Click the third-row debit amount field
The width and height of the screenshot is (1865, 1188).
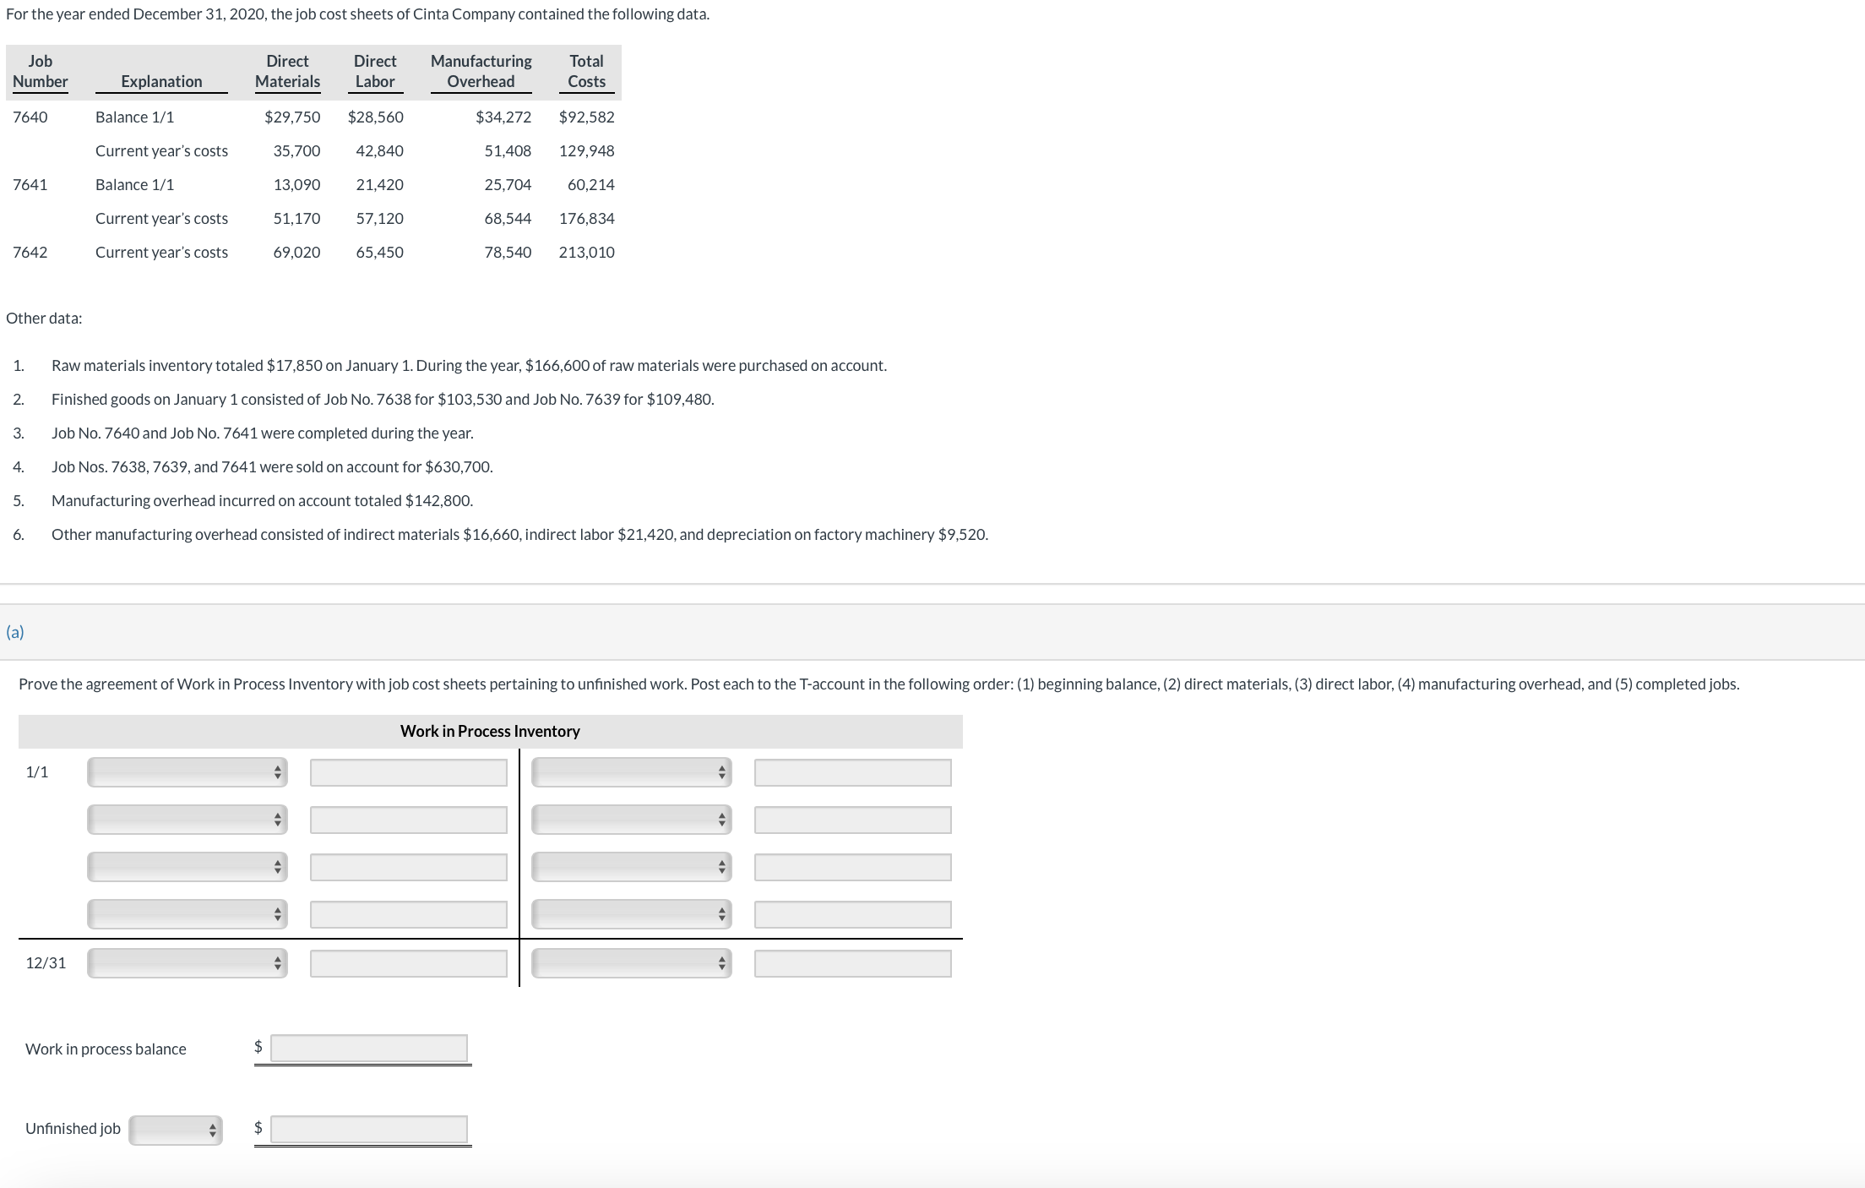[408, 867]
